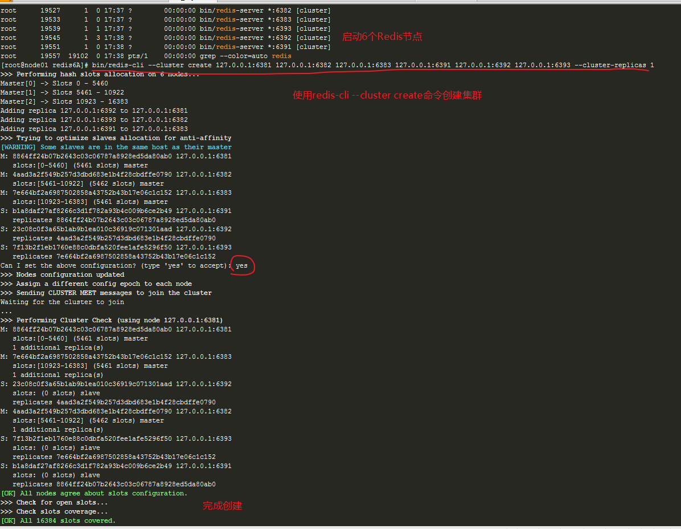This screenshot has height=529, width=681.
Task: Click the '[WARNING] Some slaves are in the same host' line
Action: coord(116,147)
